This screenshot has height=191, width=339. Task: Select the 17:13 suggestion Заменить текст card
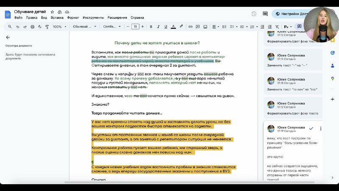tap(293, 60)
